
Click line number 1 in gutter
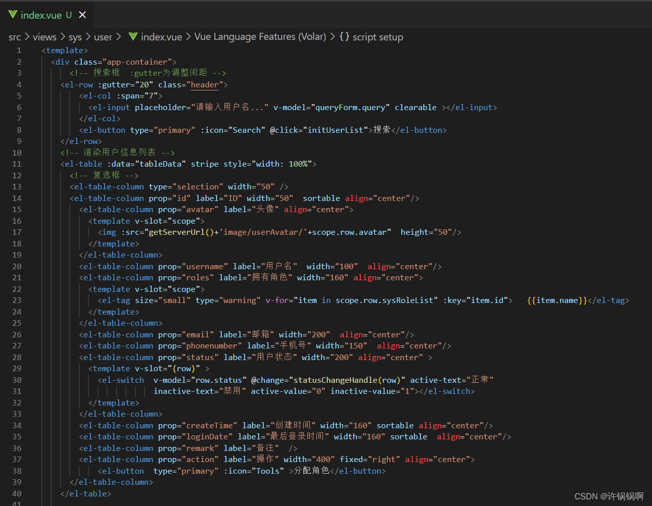pyautogui.click(x=19, y=50)
